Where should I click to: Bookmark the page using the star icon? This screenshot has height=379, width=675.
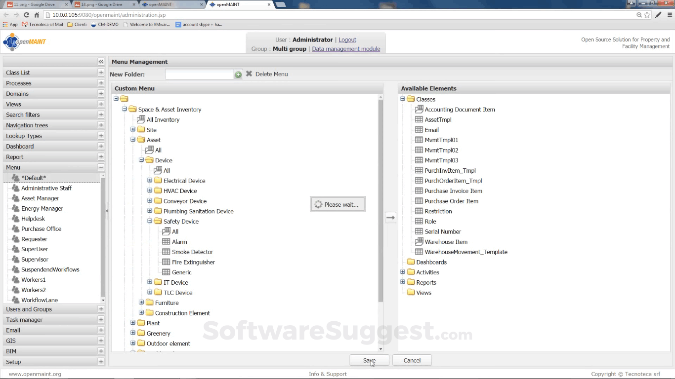pyautogui.click(x=647, y=15)
